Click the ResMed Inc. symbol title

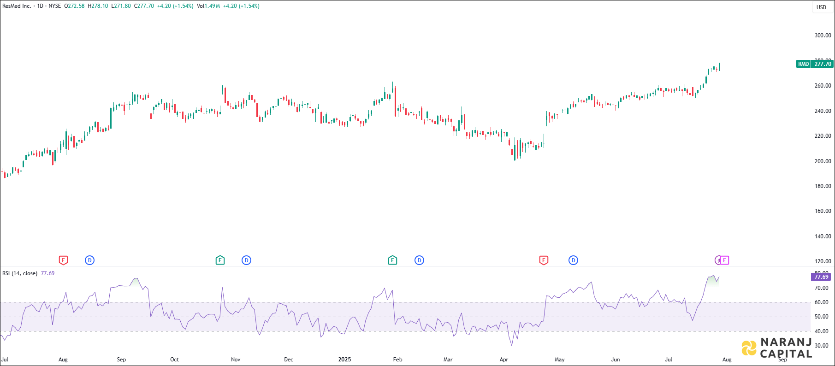point(17,6)
